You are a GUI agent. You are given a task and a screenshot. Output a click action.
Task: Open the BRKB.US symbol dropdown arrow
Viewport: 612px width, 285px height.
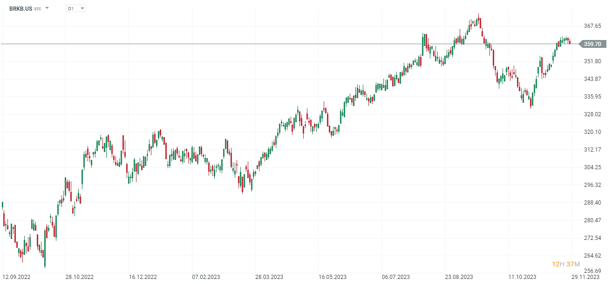pyautogui.click(x=47, y=8)
